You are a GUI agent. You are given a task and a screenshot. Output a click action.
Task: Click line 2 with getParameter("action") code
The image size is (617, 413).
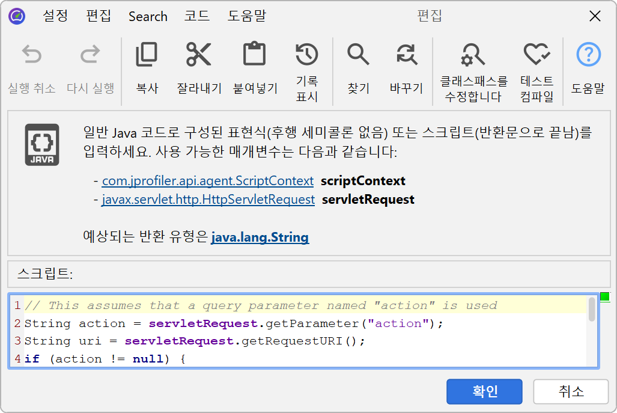(x=234, y=323)
